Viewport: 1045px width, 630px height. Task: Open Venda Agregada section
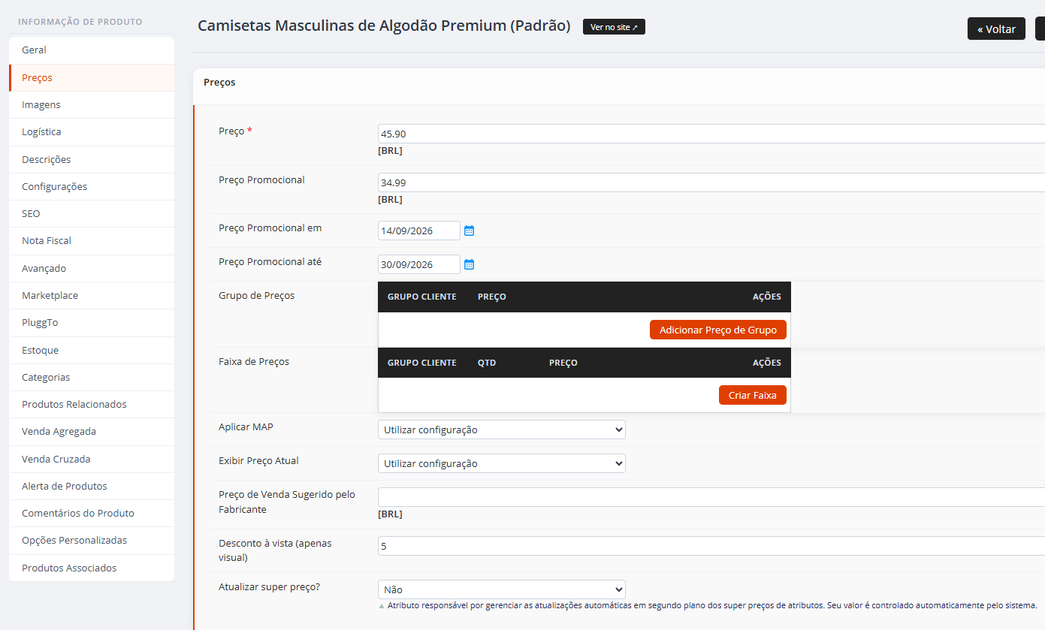click(x=92, y=431)
